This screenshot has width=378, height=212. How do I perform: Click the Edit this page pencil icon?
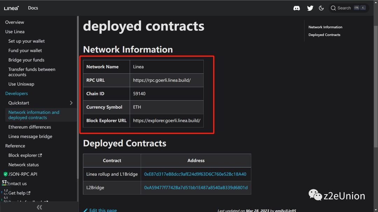(x=85, y=210)
